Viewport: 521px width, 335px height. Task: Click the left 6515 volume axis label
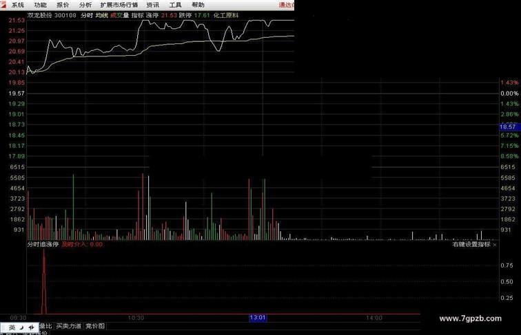(18, 167)
